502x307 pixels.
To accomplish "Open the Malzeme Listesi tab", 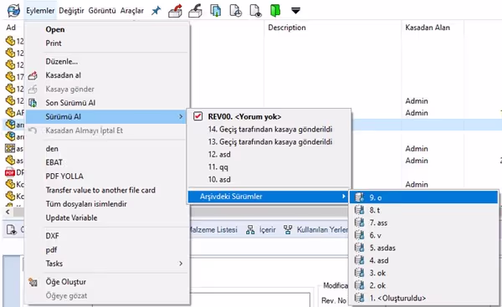I will click(x=214, y=229).
